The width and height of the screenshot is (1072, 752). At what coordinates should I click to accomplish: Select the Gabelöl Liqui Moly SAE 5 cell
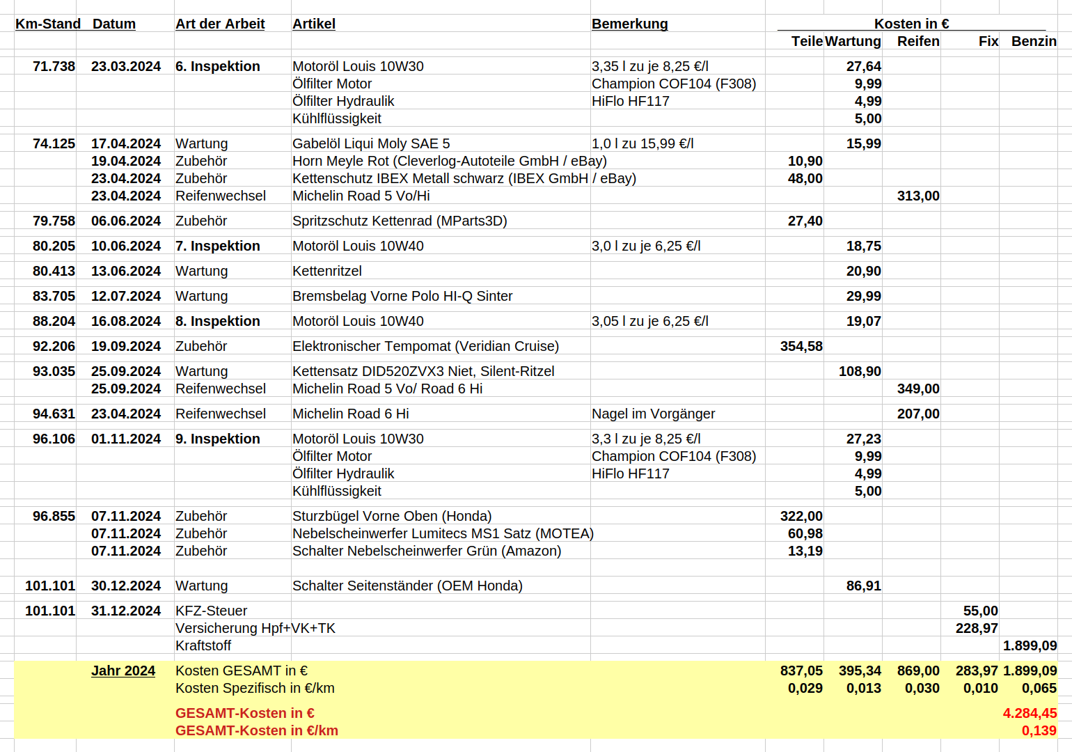371,143
